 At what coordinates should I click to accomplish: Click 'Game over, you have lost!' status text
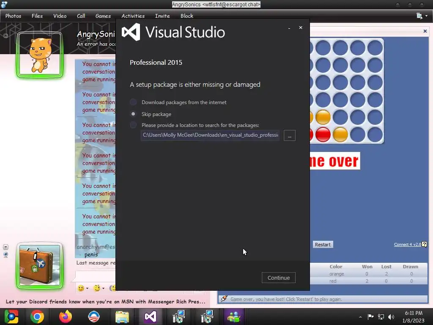(286, 299)
